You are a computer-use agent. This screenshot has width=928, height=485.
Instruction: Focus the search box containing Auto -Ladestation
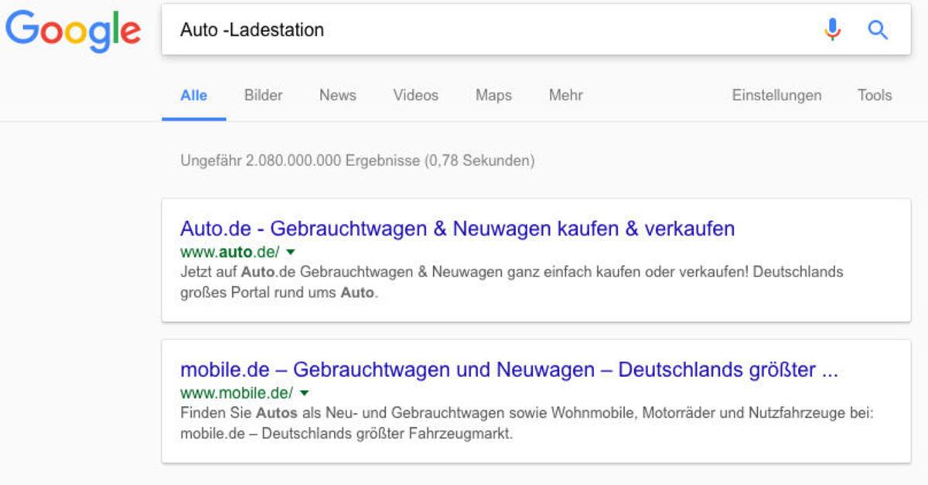point(536,29)
